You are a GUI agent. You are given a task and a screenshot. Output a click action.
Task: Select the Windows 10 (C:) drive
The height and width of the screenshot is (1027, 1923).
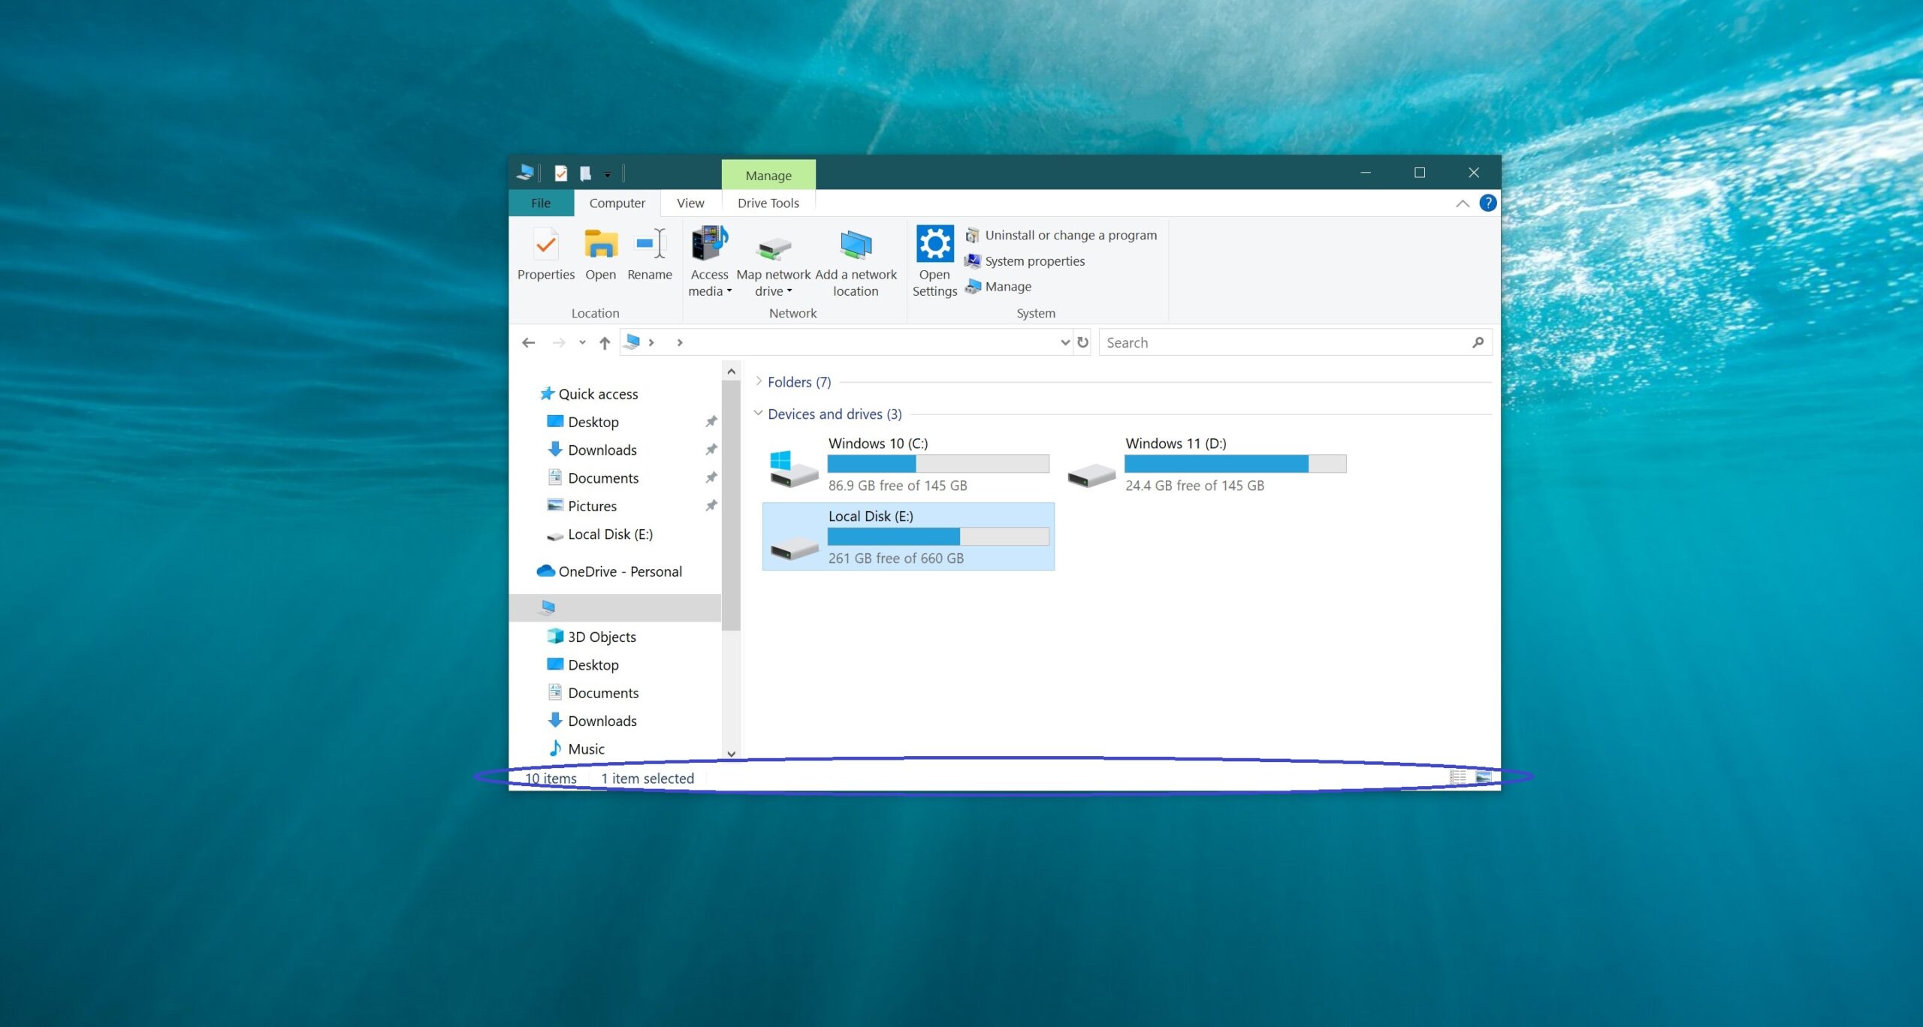[908, 464]
